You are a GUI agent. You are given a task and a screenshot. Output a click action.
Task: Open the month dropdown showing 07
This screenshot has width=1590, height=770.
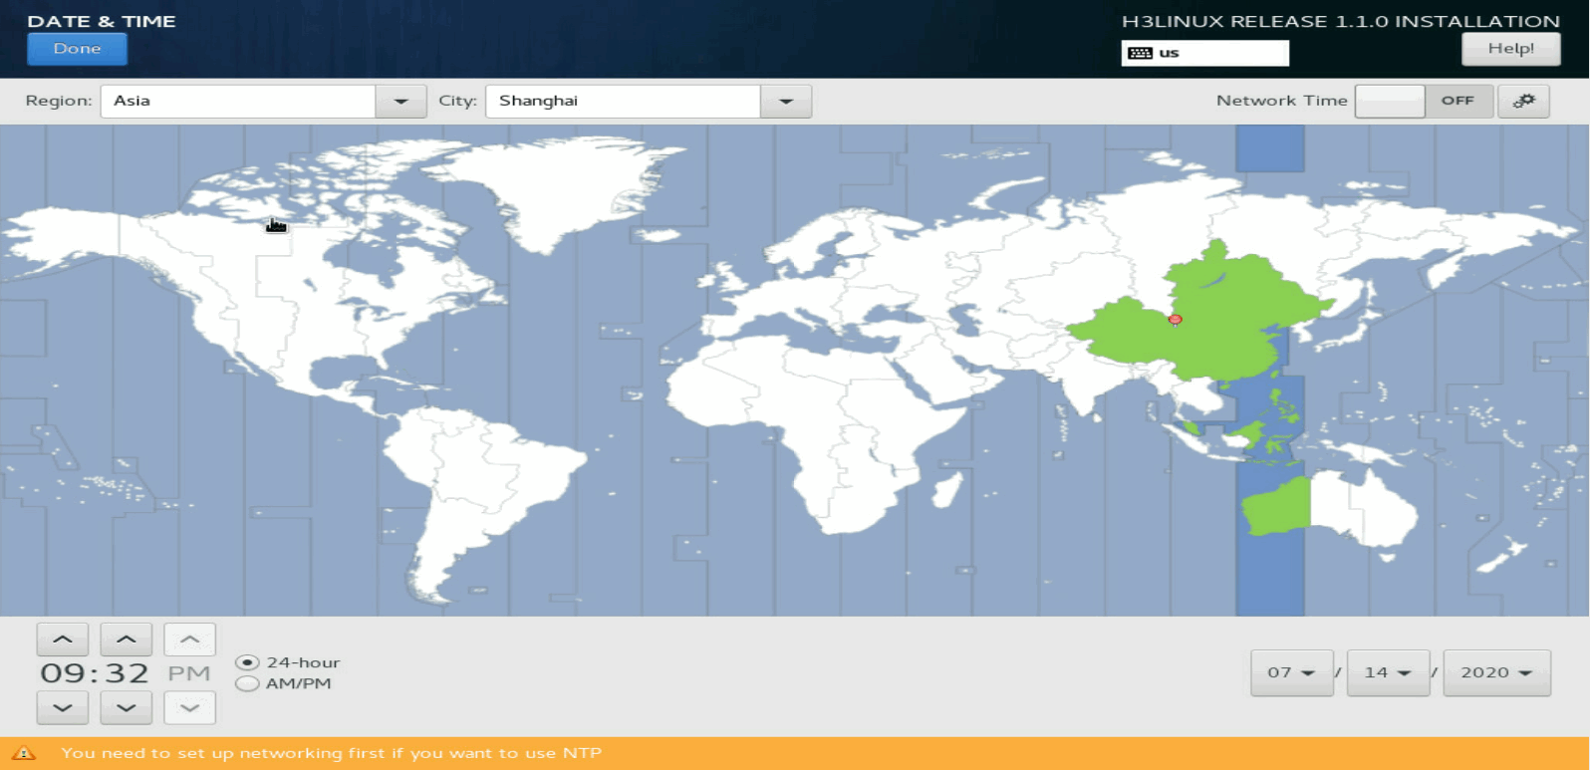tap(1292, 672)
